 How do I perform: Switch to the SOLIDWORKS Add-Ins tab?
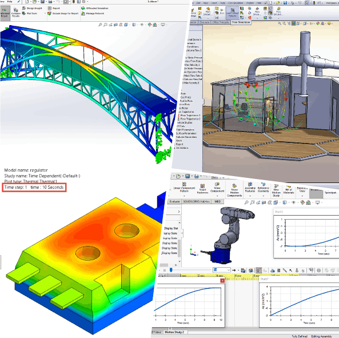click(x=196, y=201)
